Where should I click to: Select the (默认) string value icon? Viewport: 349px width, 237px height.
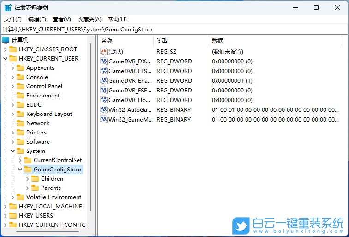[x=104, y=51]
